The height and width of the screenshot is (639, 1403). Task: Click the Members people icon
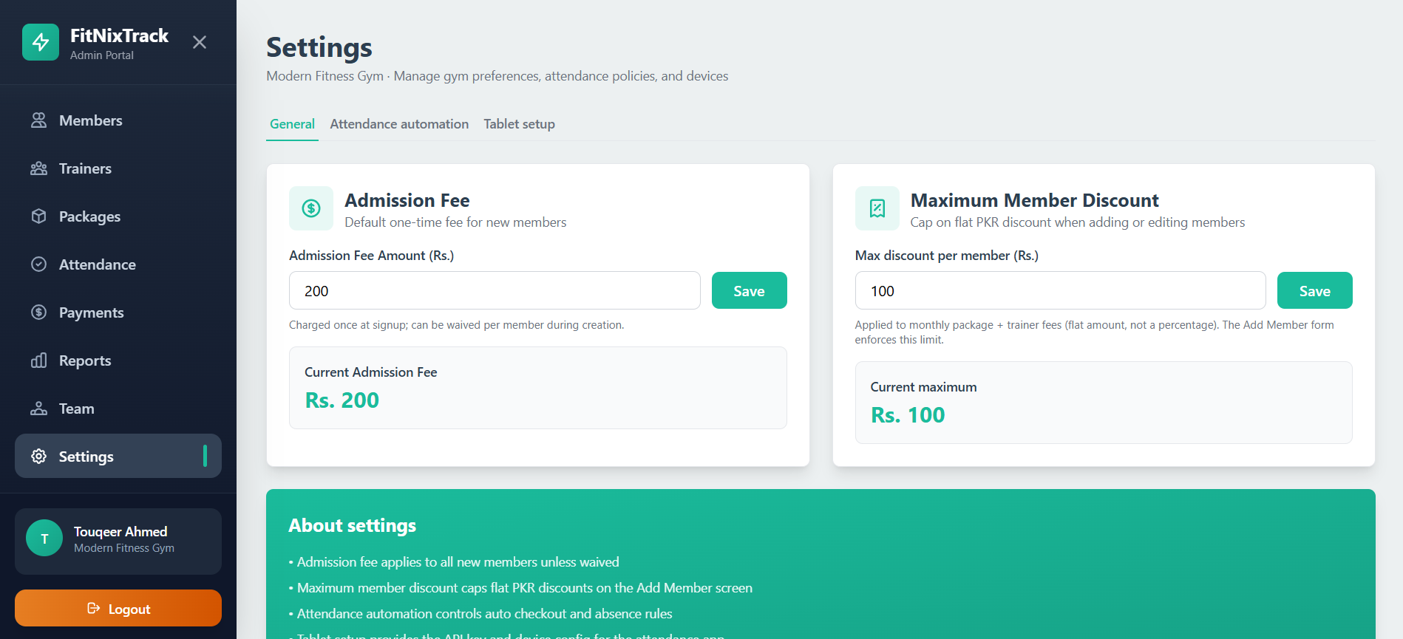39,120
